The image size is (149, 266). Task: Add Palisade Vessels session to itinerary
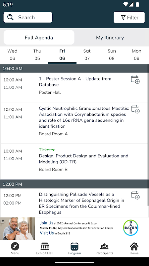tap(135, 195)
